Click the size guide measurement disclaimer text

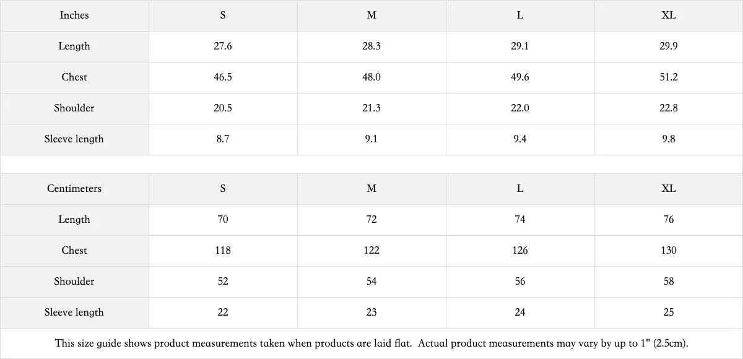coord(371,343)
